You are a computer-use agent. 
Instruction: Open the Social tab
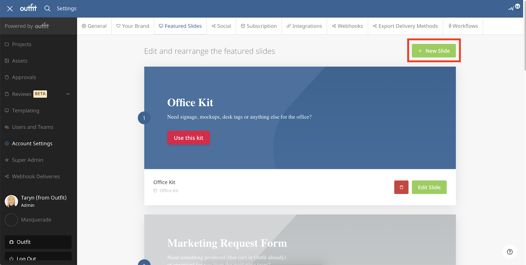click(221, 26)
